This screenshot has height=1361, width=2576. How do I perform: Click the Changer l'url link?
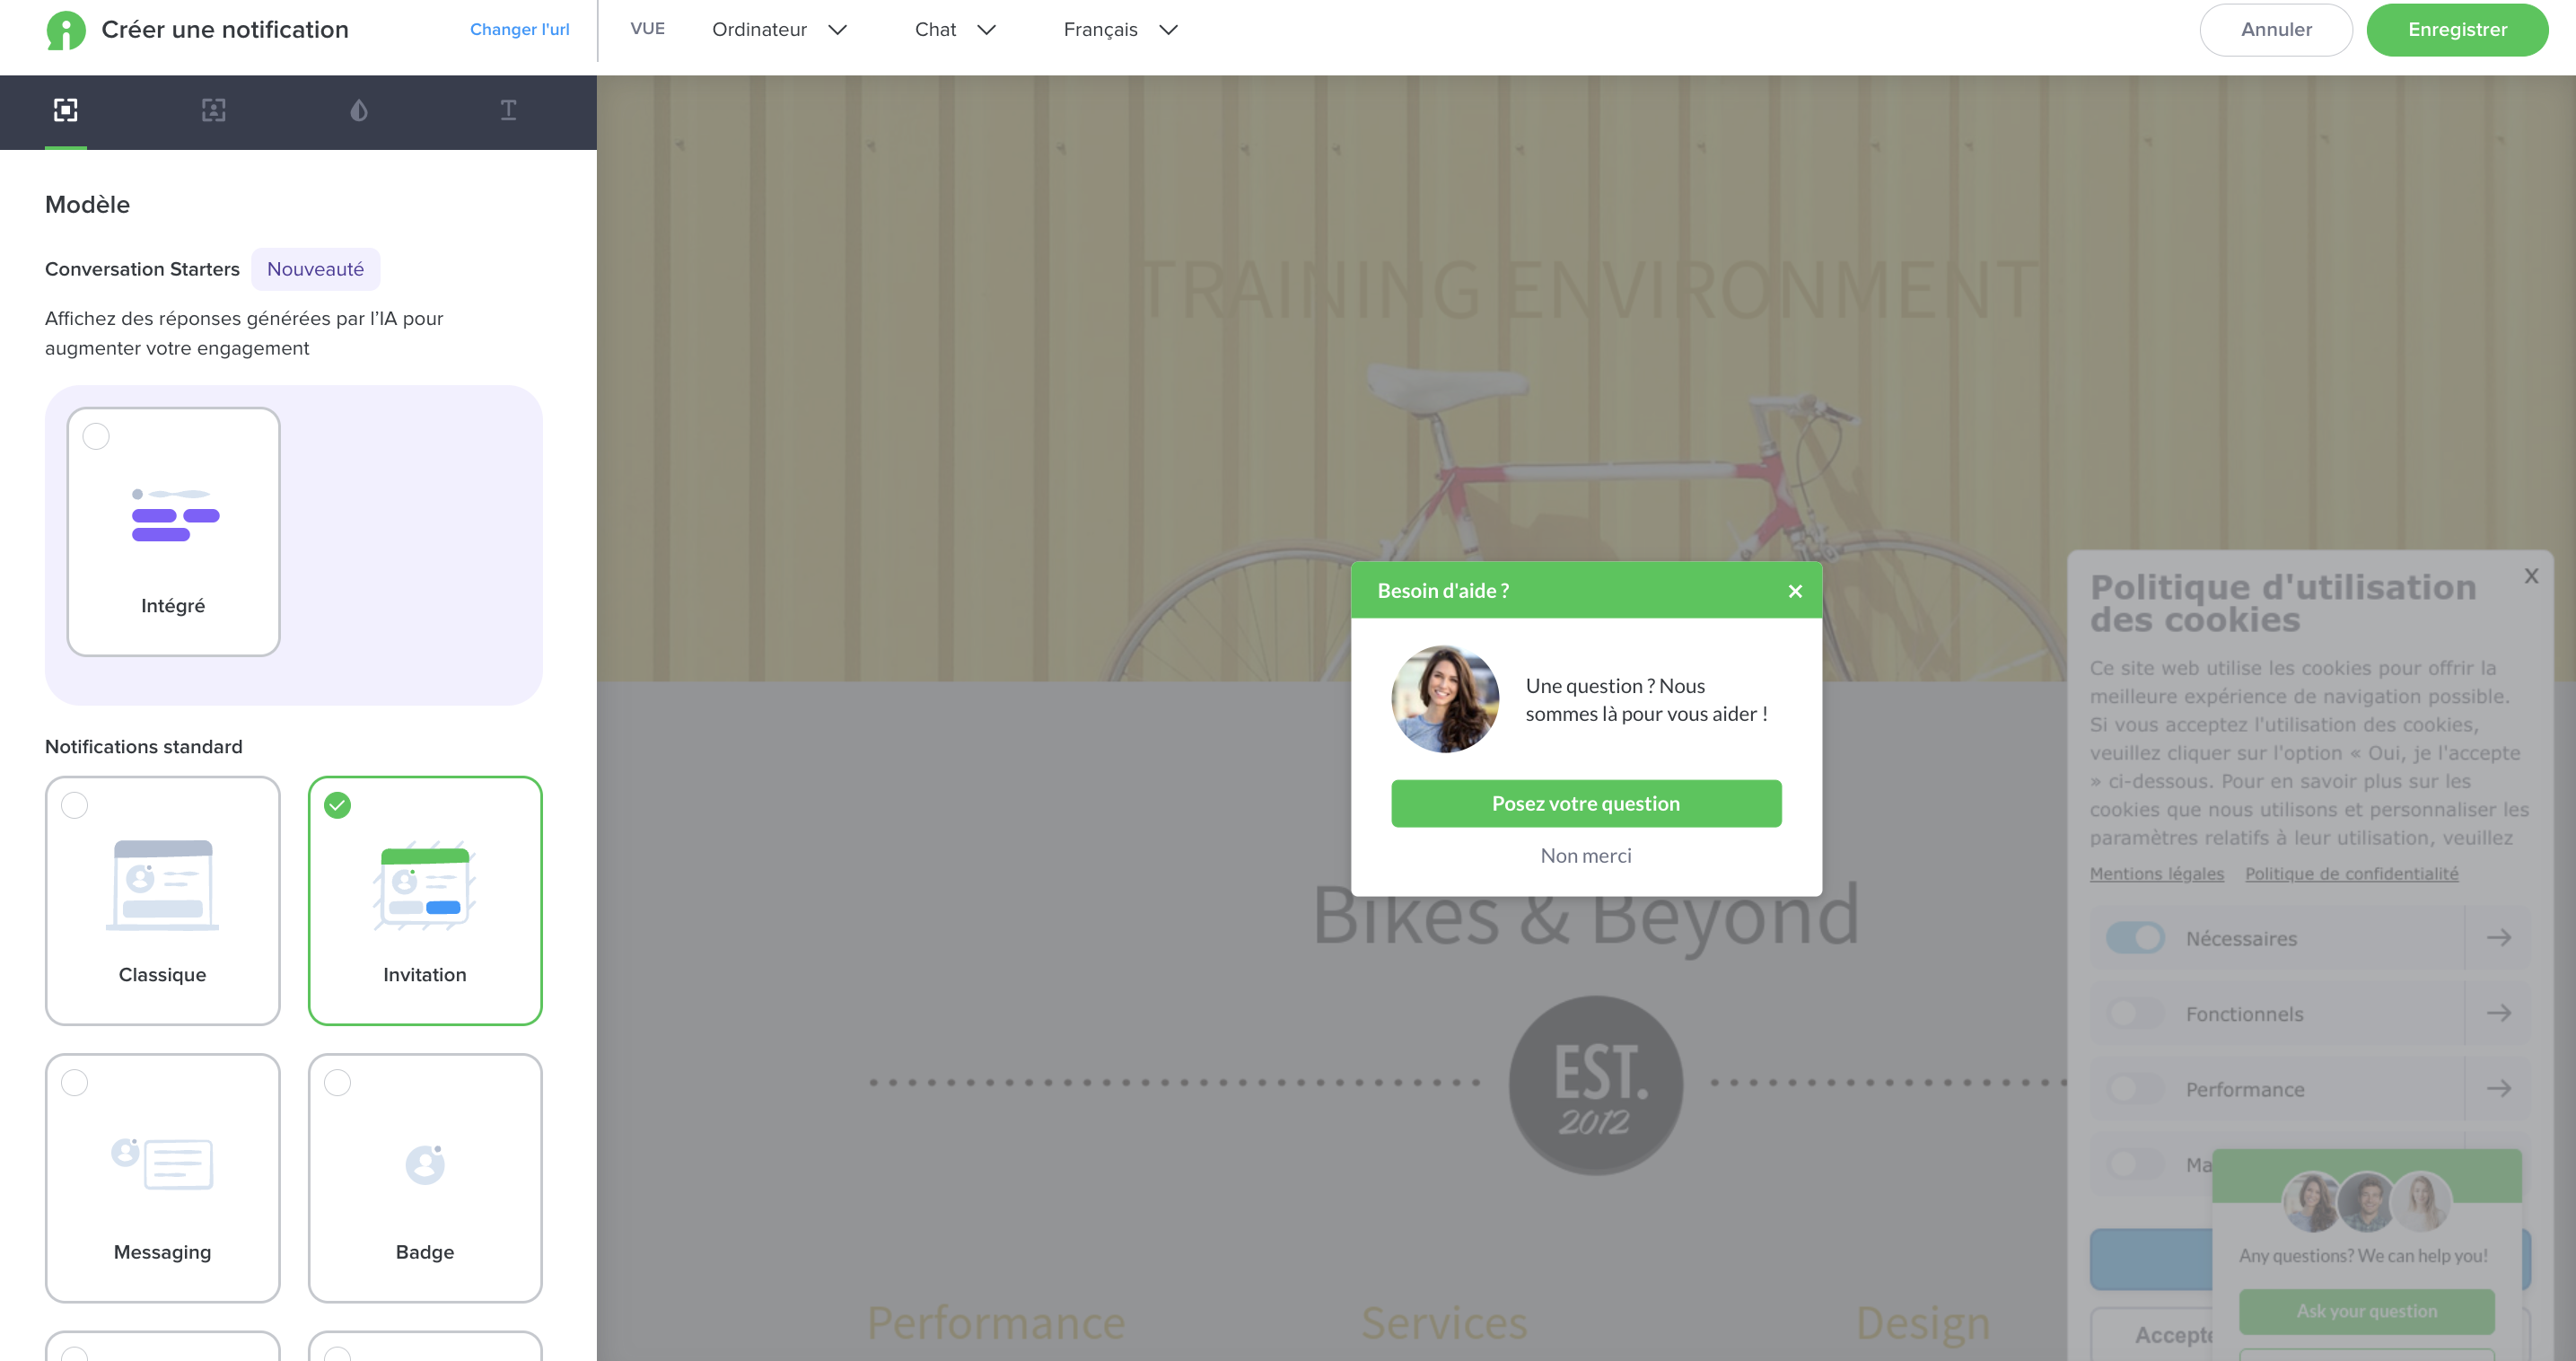tap(519, 30)
